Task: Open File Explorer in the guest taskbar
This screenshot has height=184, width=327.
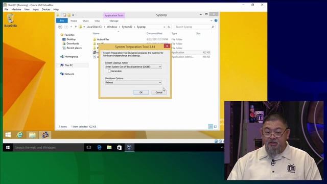Action: click(32, 135)
